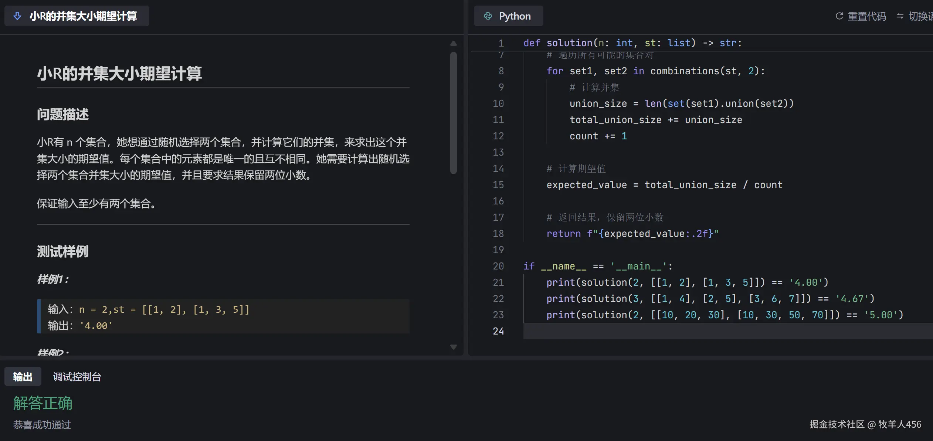Click the 重置代码 button to reset code
Viewport: 933px width, 441px height.
(x=866, y=16)
